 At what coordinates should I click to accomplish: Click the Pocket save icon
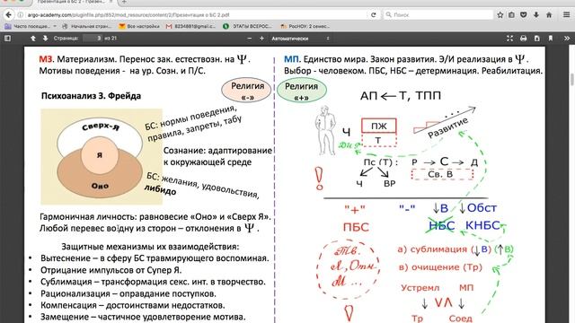pyautogui.click(x=524, y=15)
